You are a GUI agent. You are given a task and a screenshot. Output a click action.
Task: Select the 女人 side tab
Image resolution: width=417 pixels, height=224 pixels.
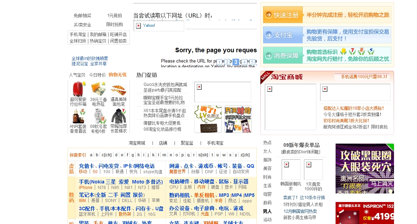coord(268,151)
